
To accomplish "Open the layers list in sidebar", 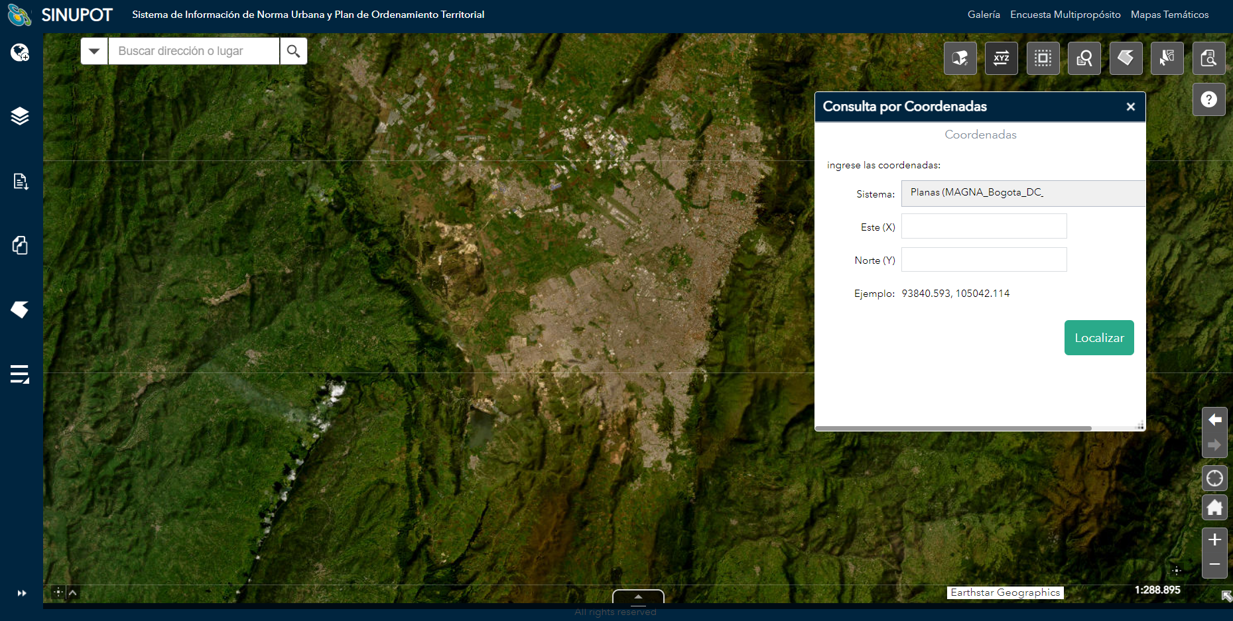I will click(20, 116).
